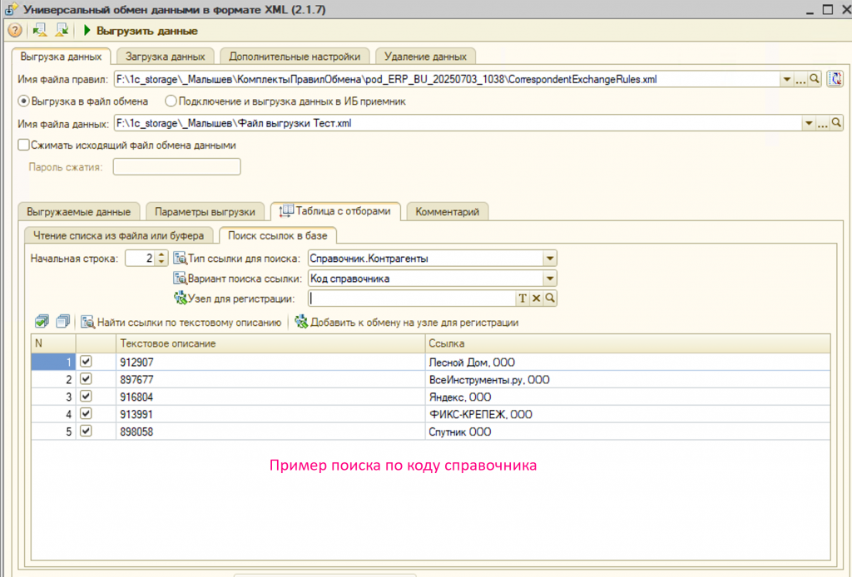Click the Пароль сжатия input field
The image size is (852, 577).
point(176,166)
